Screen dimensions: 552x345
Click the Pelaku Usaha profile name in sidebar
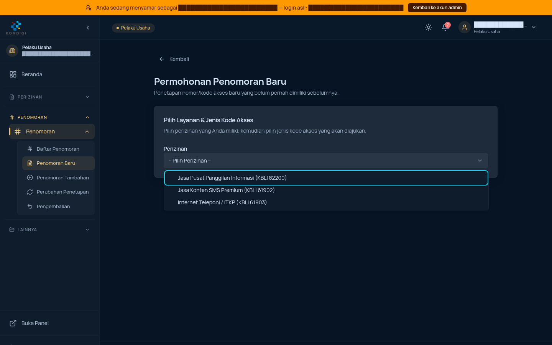37,48
